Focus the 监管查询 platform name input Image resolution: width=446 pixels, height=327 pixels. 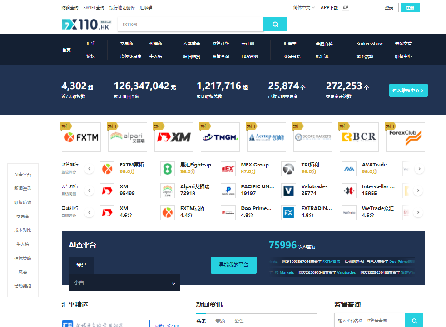370,321
